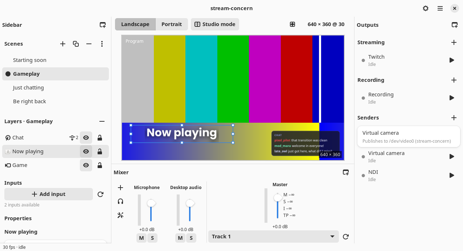This screenshot has width=463, height=251.
Task: Add a new Recording output
Action: point(454,80)
